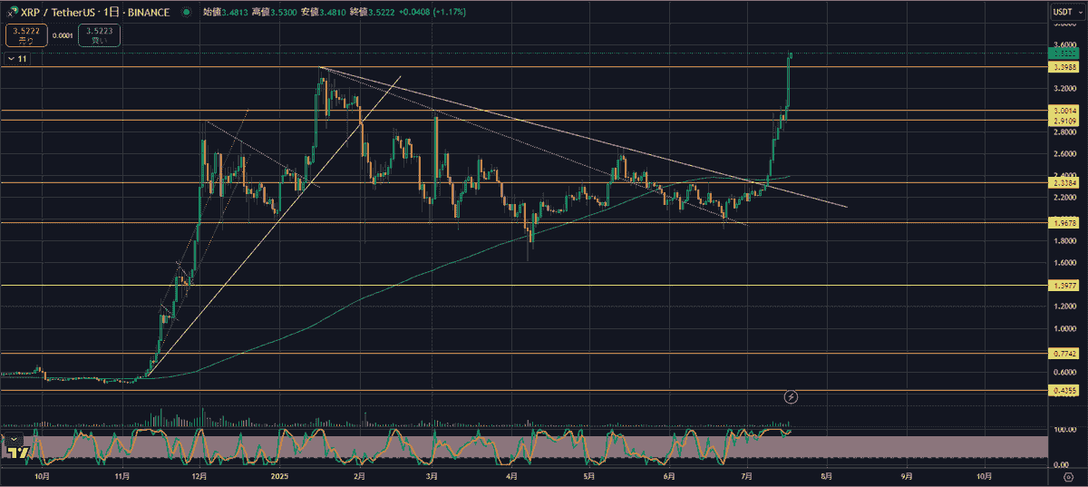This screenshot has width=1088, height=487.
Task: Select the 2.3384 horizontal line price label
Action: pos(1062,183)
